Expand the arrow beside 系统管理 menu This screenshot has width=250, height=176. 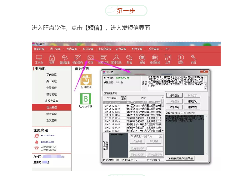click(x=162, y=49)
